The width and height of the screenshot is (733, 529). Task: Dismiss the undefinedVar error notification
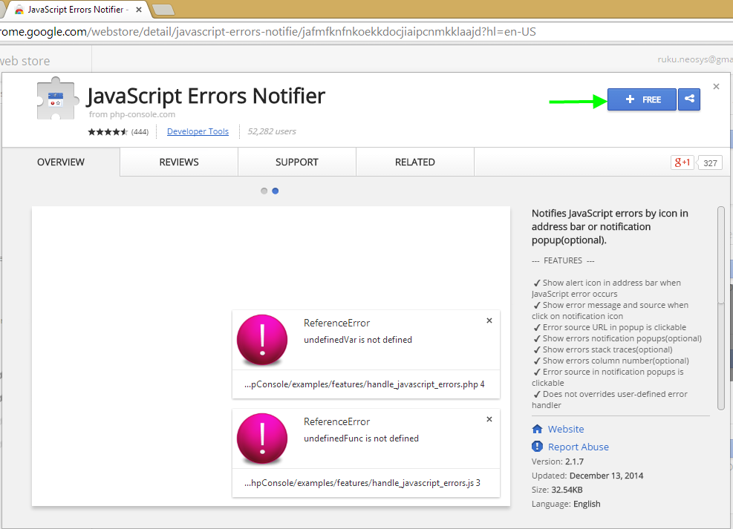tap(489, 321)
